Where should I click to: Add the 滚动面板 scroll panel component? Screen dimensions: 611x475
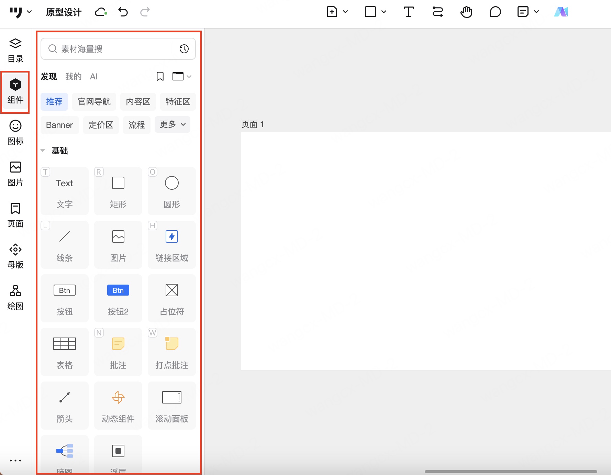pos(172,406)
